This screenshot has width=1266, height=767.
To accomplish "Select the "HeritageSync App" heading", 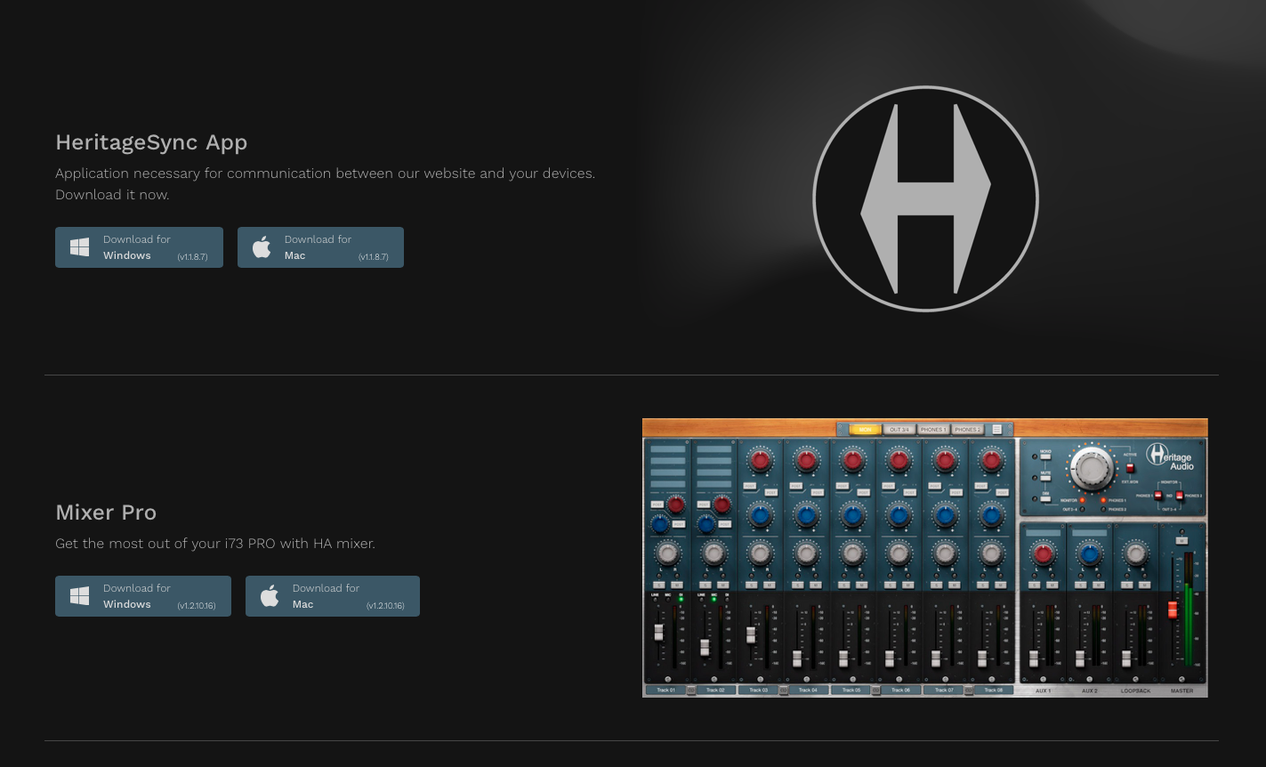I will (x=151, y=142).
